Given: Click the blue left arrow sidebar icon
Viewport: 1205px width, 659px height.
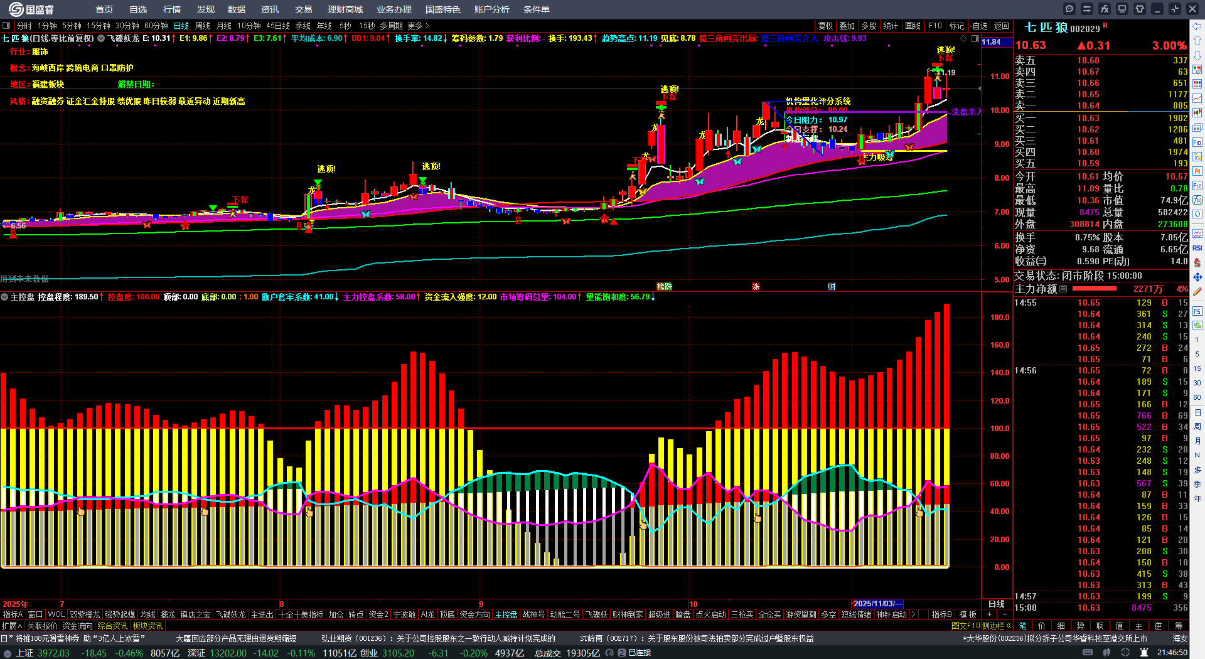Looking at the screenshot, I should (x=1197, y=26).
